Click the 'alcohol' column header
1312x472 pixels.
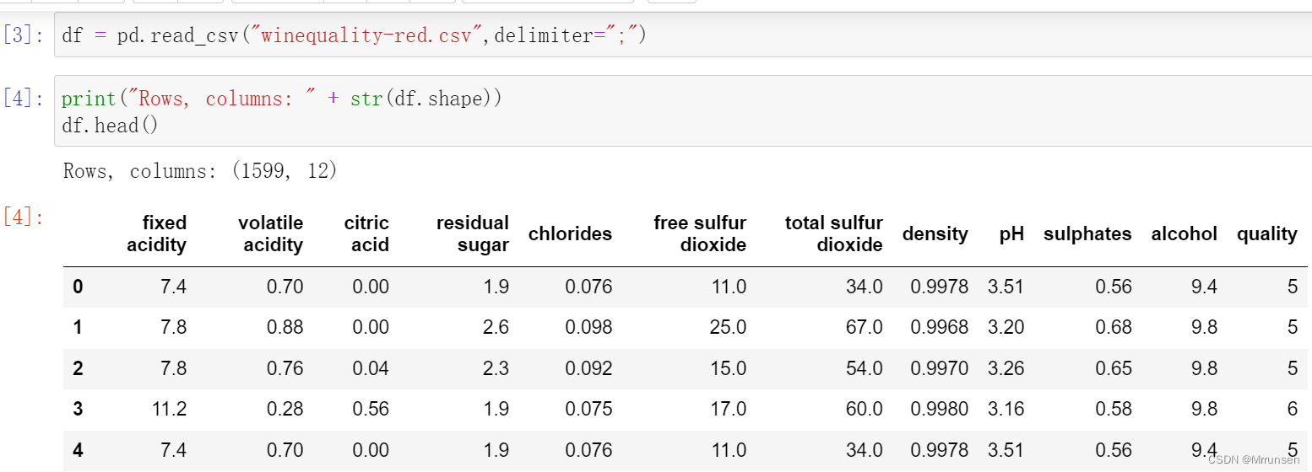(x=1185, y=234)
